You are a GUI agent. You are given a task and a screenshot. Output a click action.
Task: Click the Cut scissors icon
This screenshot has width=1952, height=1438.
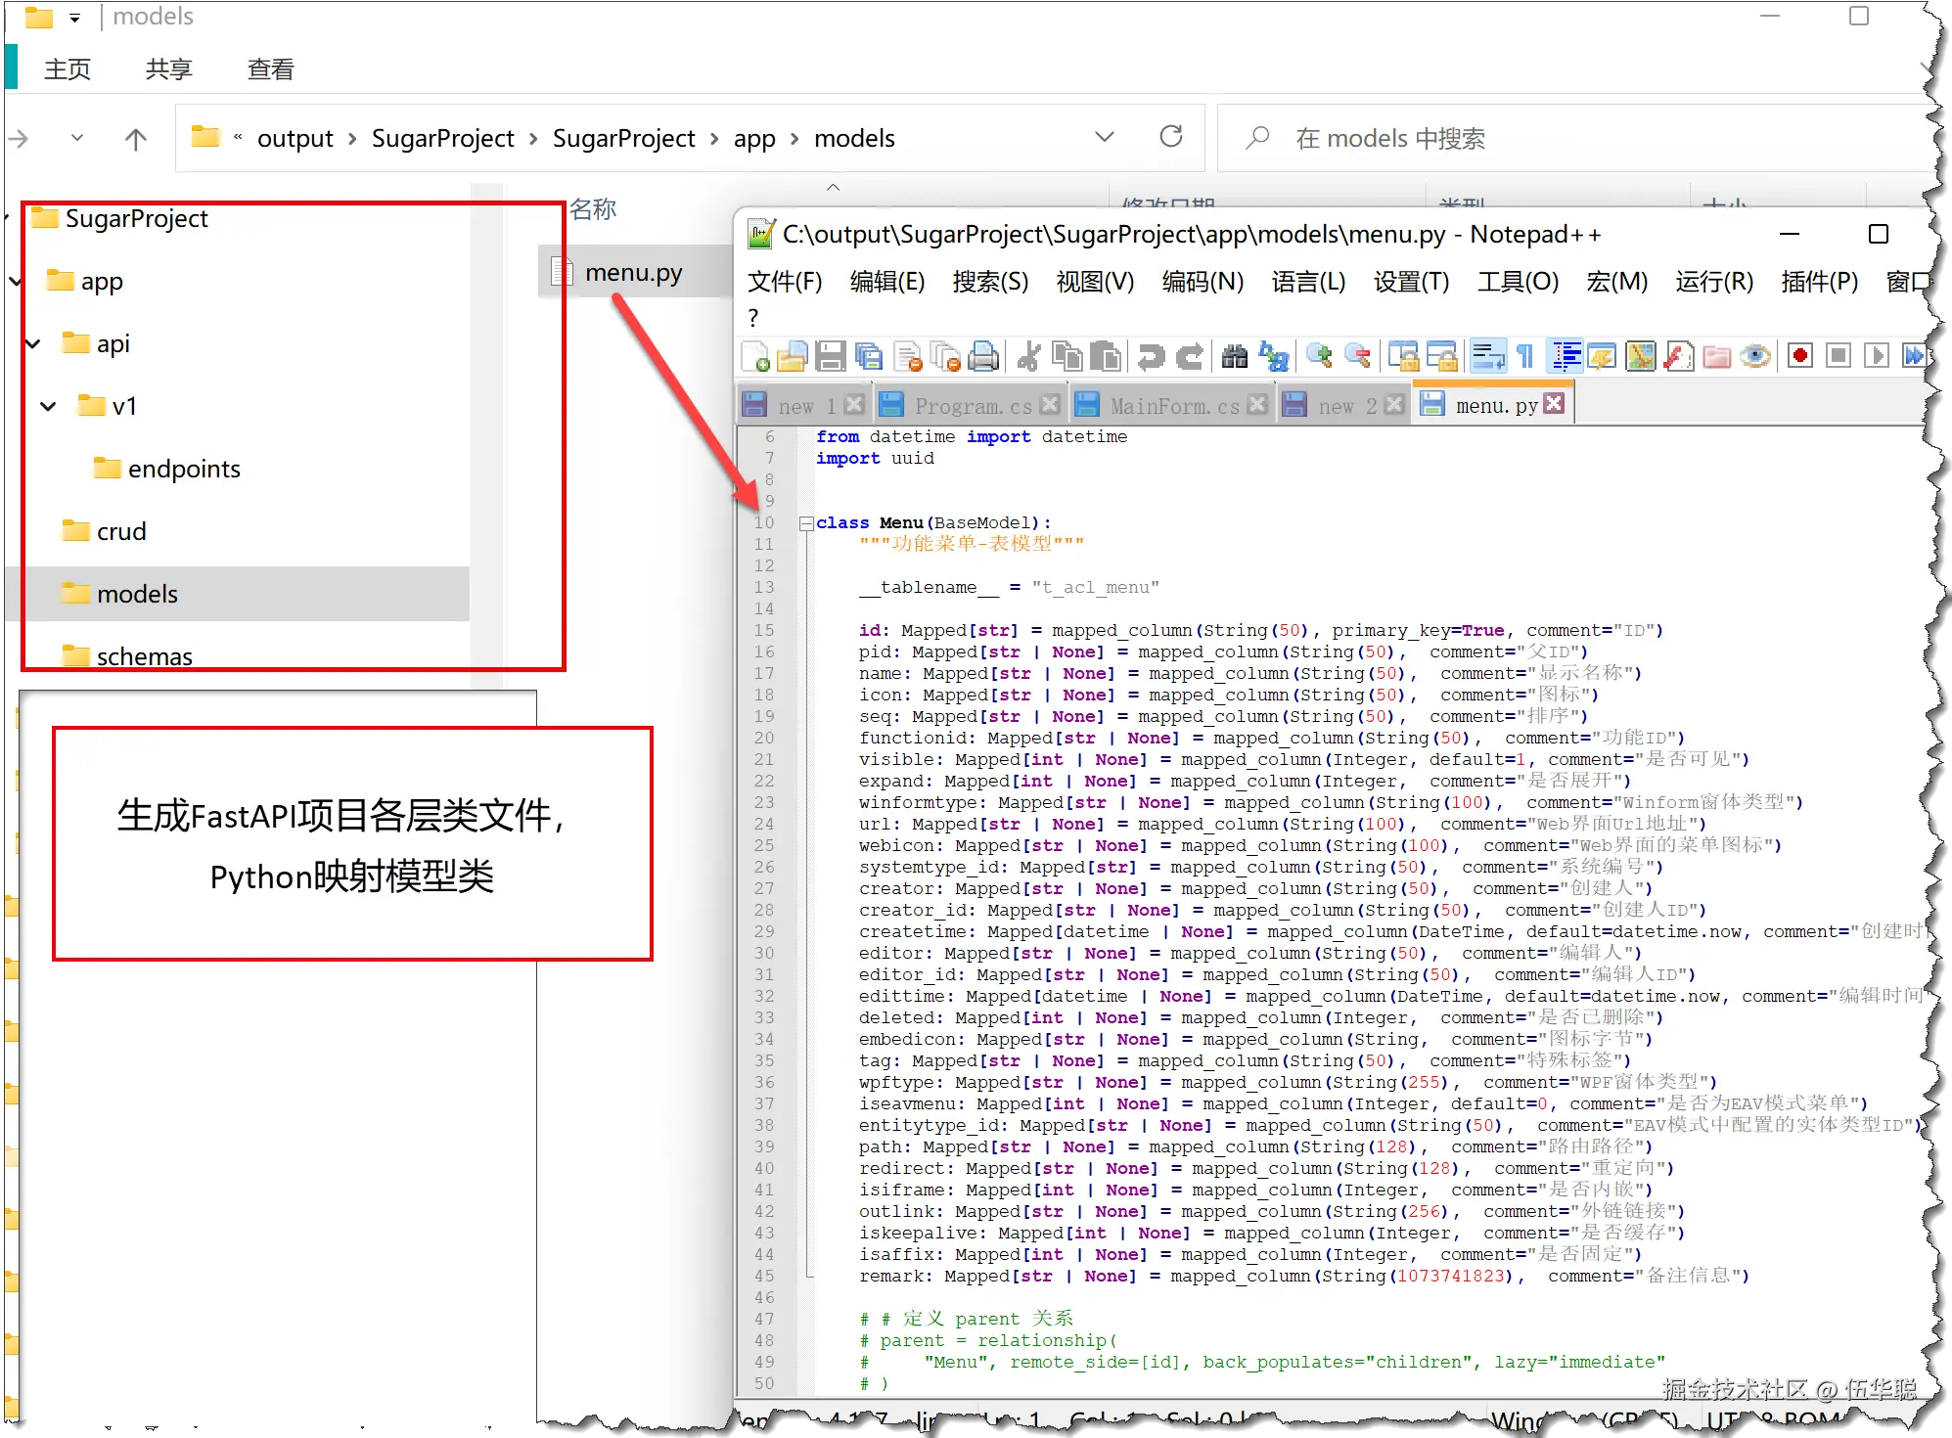tap(1027, 357)
